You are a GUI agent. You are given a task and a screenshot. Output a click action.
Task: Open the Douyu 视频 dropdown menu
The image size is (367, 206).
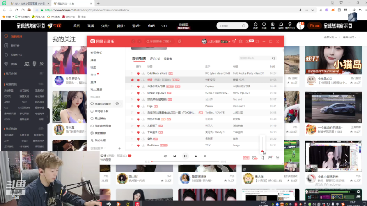tap(121, 26)
